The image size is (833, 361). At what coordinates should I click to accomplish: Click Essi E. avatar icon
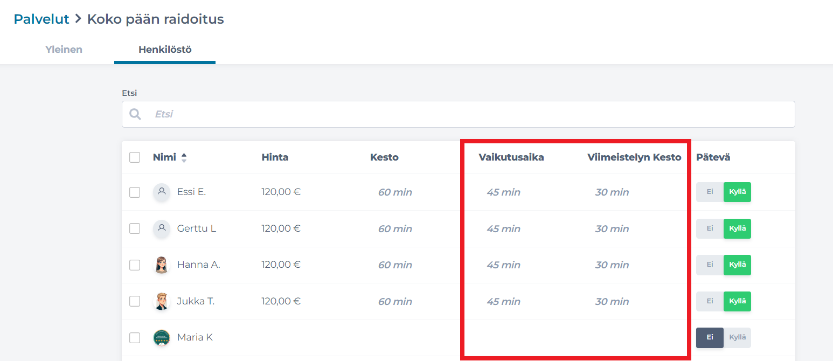161,192
